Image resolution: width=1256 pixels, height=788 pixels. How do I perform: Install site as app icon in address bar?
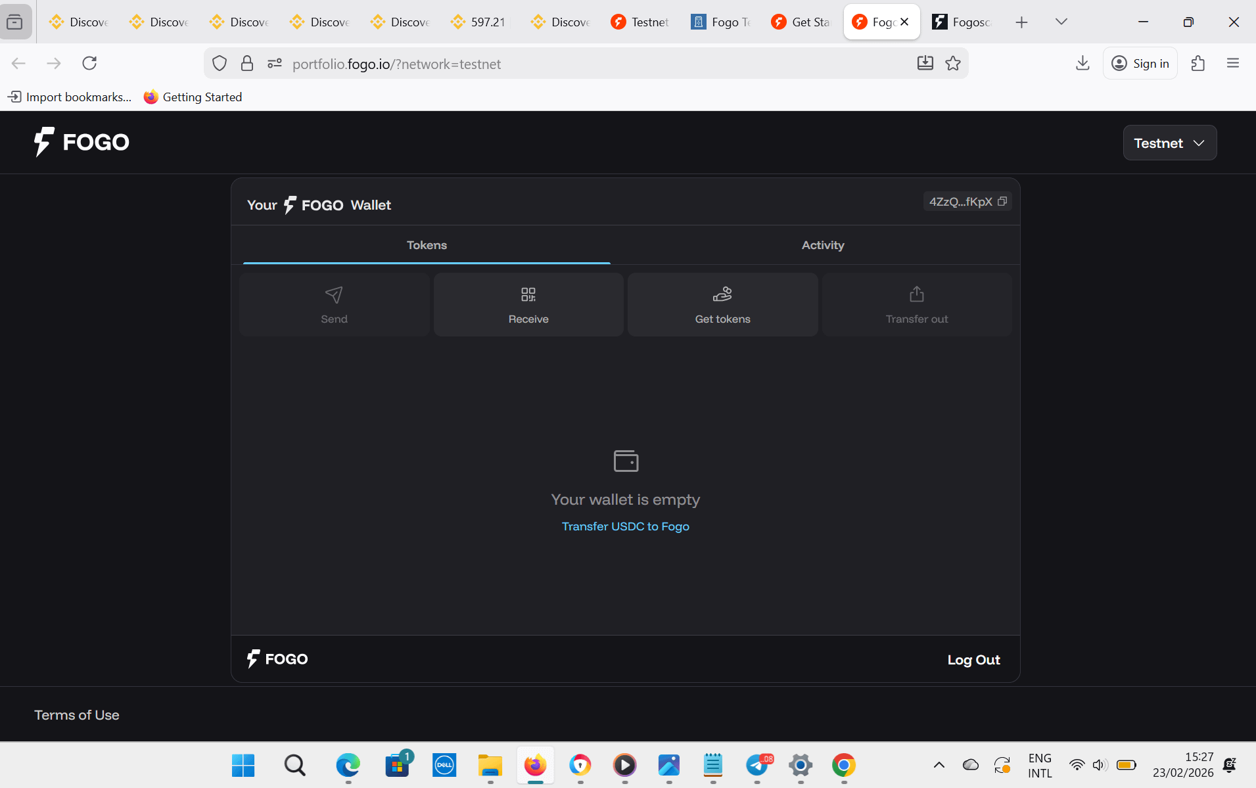(x=925, y=63)
